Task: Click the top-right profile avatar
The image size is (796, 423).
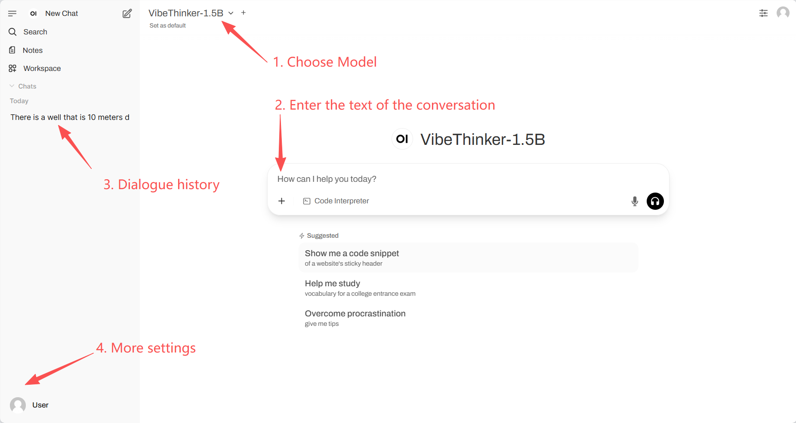Action: [783, 13]
